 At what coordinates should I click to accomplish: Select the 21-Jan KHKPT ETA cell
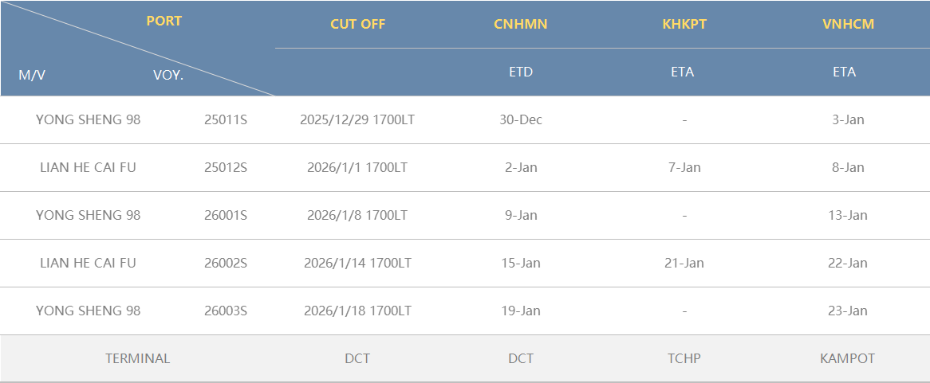pos(684,263)
